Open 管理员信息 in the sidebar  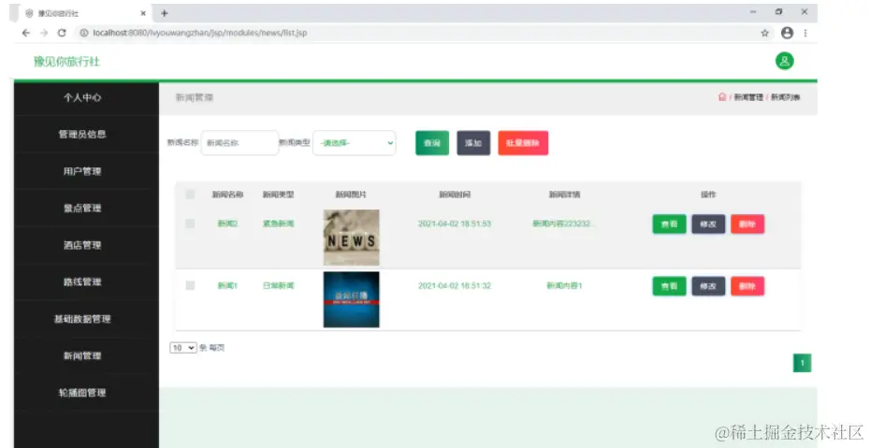point(82,134)
